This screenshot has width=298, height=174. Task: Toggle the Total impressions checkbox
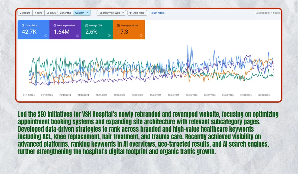coord(55,25)
